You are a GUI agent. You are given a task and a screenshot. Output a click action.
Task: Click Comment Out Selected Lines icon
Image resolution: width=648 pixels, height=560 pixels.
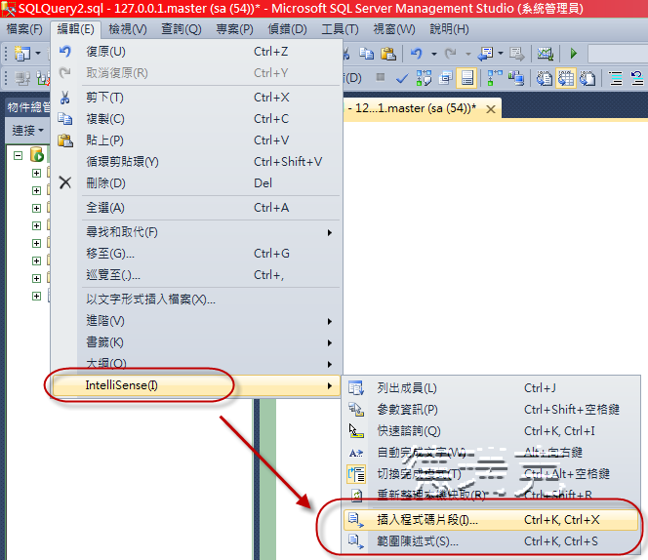(x=616, y=78)
